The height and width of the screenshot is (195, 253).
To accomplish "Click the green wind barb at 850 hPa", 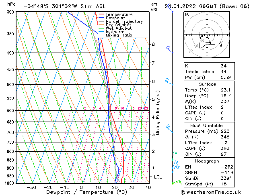I will [x=175, y=156].
